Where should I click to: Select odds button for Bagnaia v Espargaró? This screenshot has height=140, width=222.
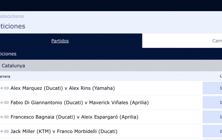(x=212, y=117)
